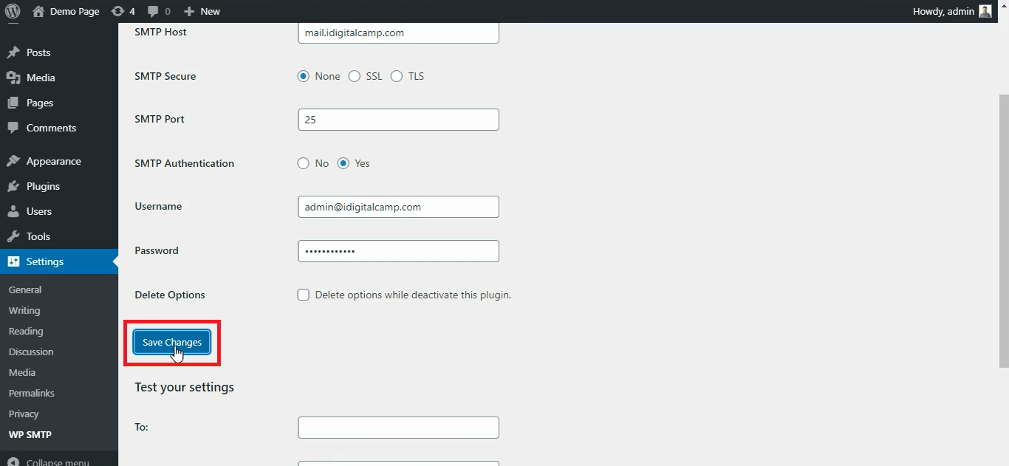Focus the test email To field
The height and width of the screenshot is (466, 1009).
[398, 428]
